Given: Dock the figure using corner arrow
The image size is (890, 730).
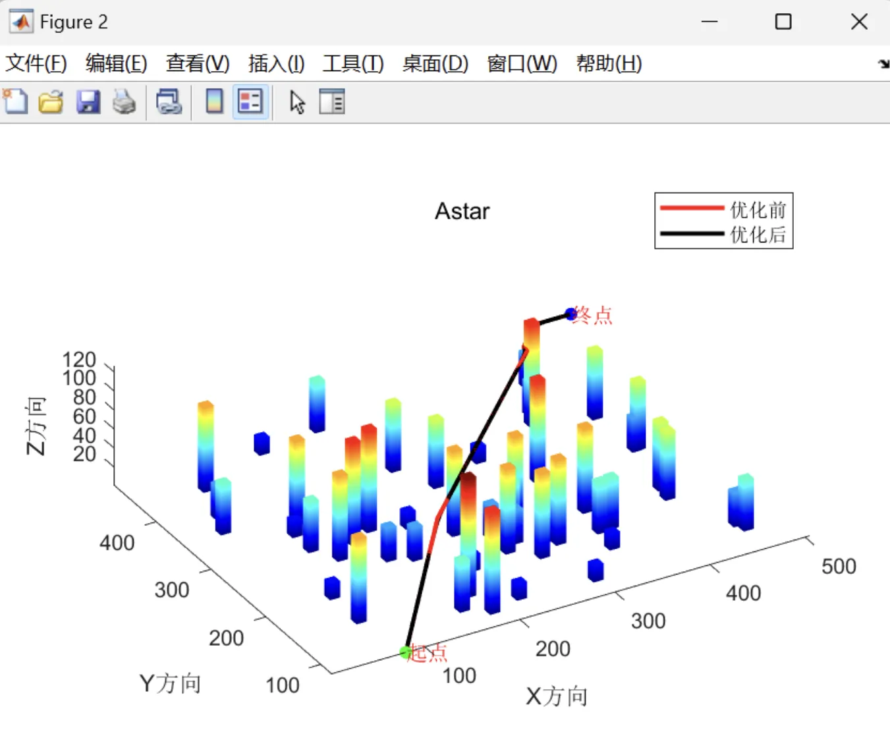Looking at the screenshot, I should (883, 64).
